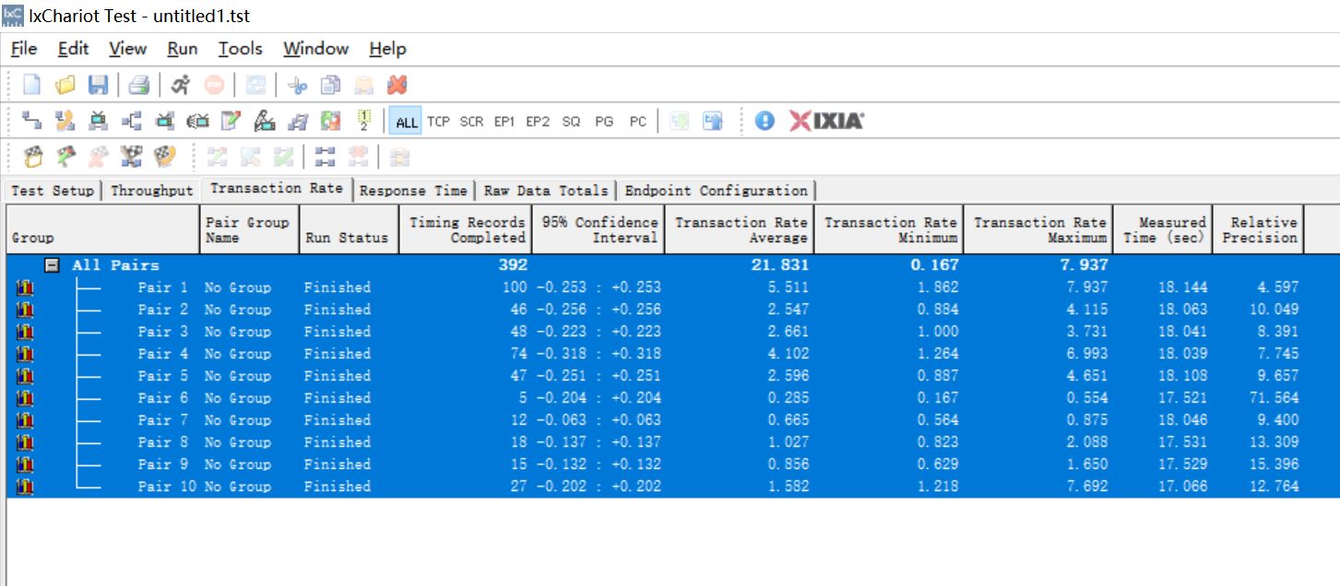Click the Save disk icon

98,86
